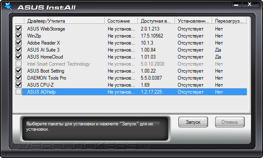Uncheck the Adobe Reader X checkbox
263x158 pixels.
tap(19, 42)
